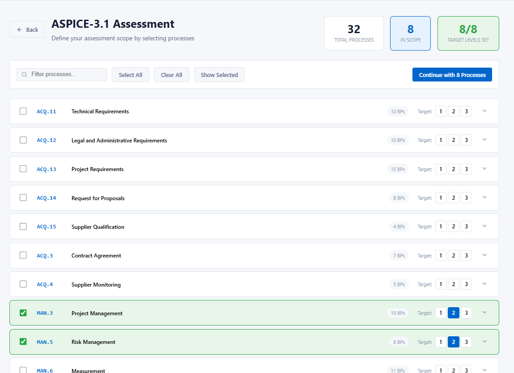This screenshot has height=373, width=514.
Task: Set ACQ.14 target level to 1
Action: coord(441,198)
